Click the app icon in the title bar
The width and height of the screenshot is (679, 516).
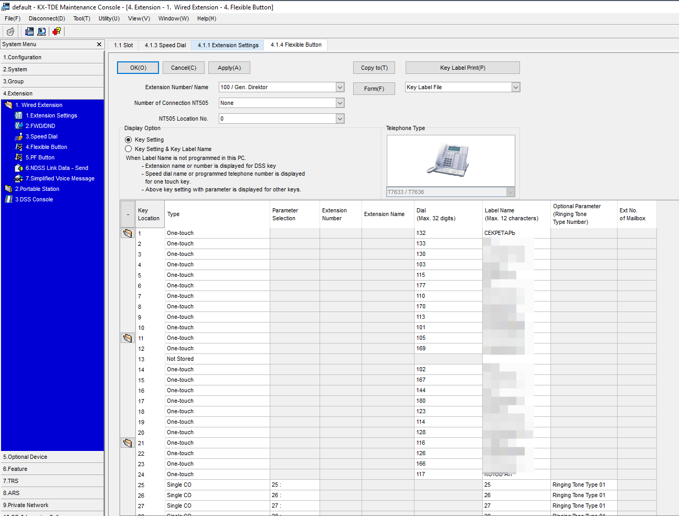click(x=5, y=7)
